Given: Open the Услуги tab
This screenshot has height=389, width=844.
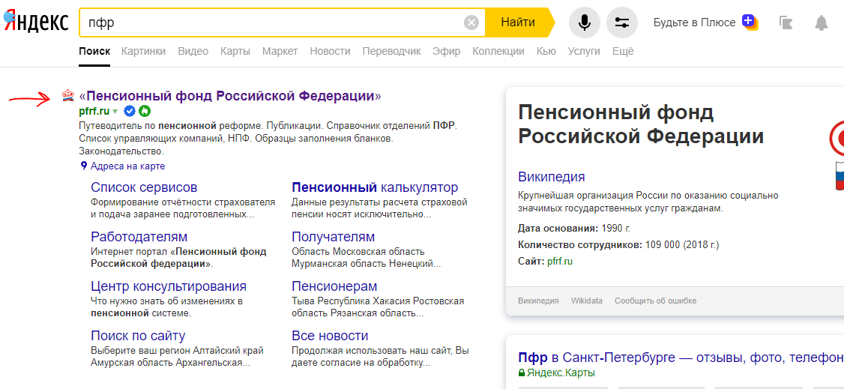Looking at the screenshot, I should 584,51.
